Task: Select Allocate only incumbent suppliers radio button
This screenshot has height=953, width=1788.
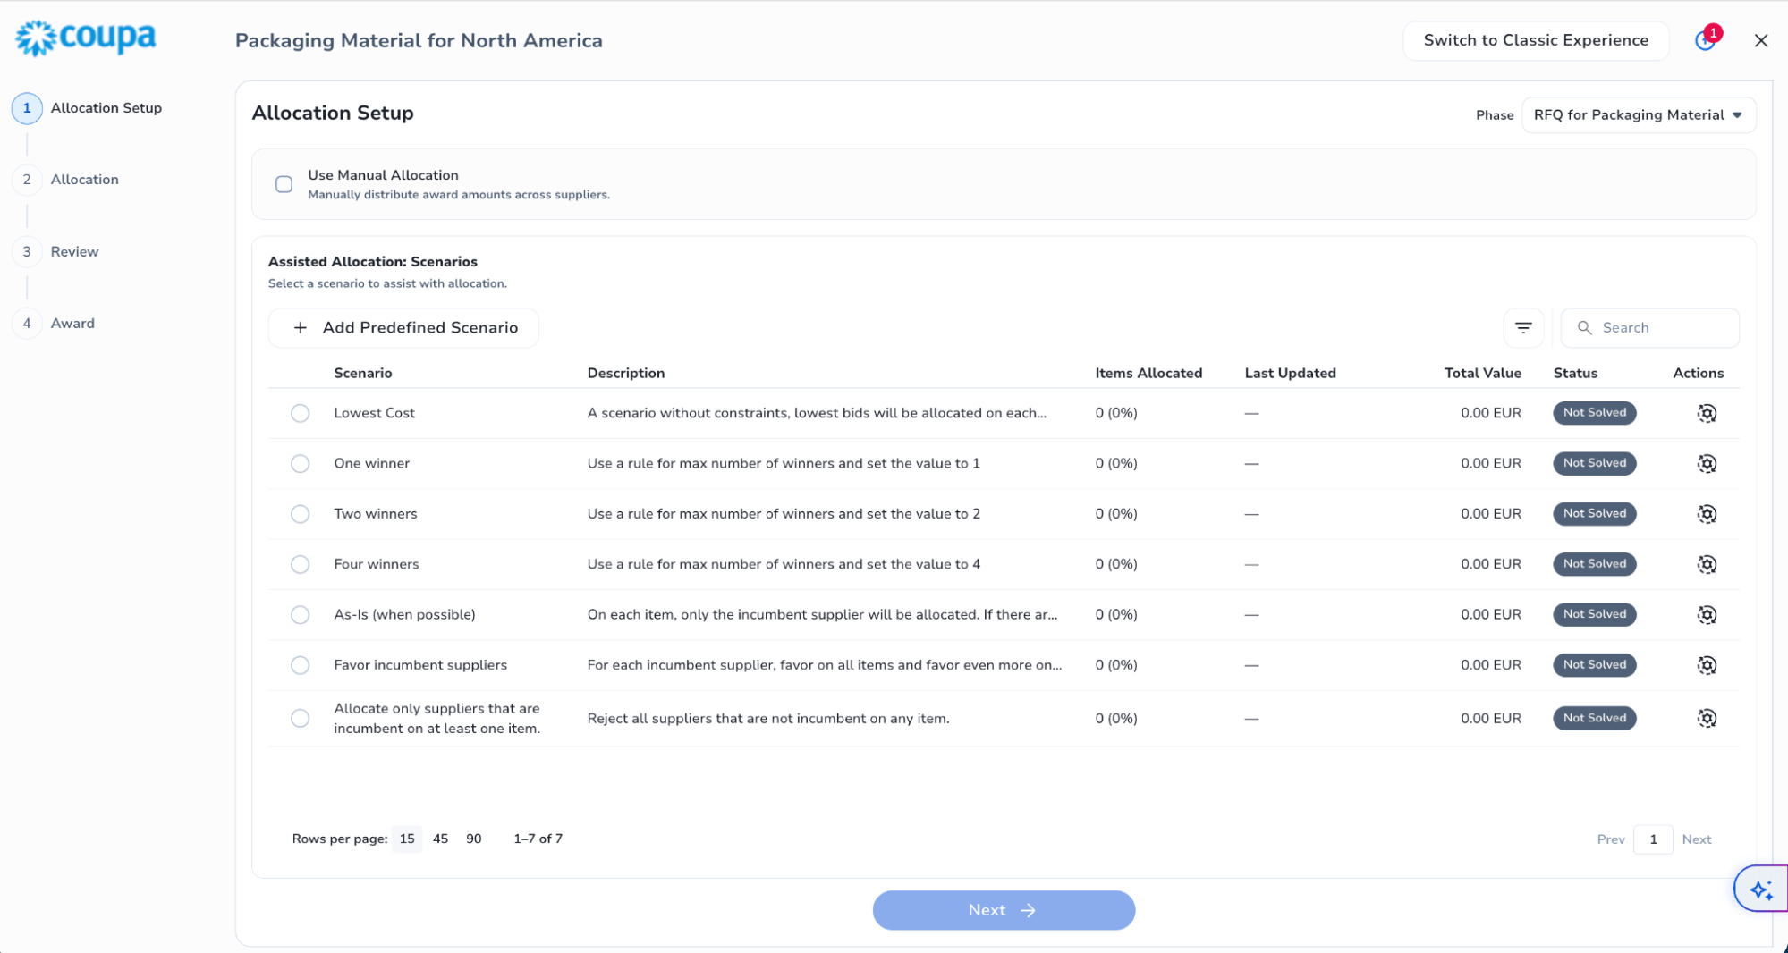Action: pyautogui.click(x=300, y=718)
